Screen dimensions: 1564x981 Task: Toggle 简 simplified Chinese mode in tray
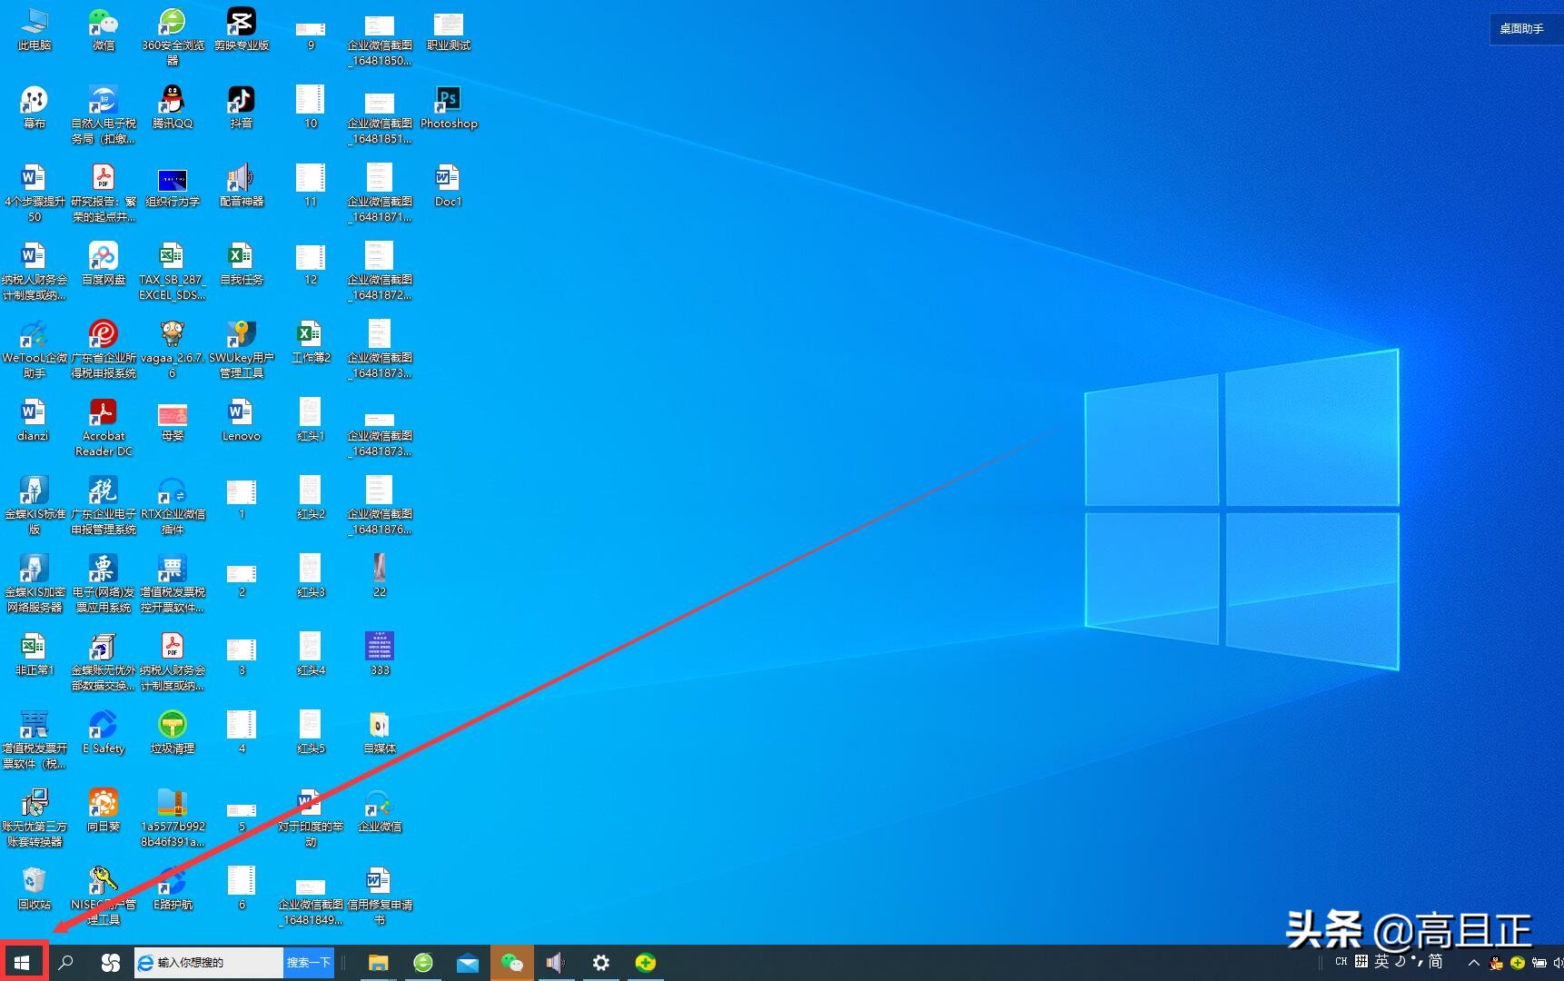click(1436, 962)
